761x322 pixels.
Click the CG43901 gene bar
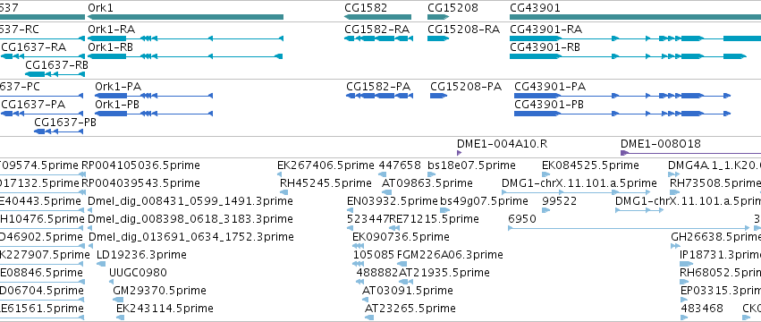point(635,17)
